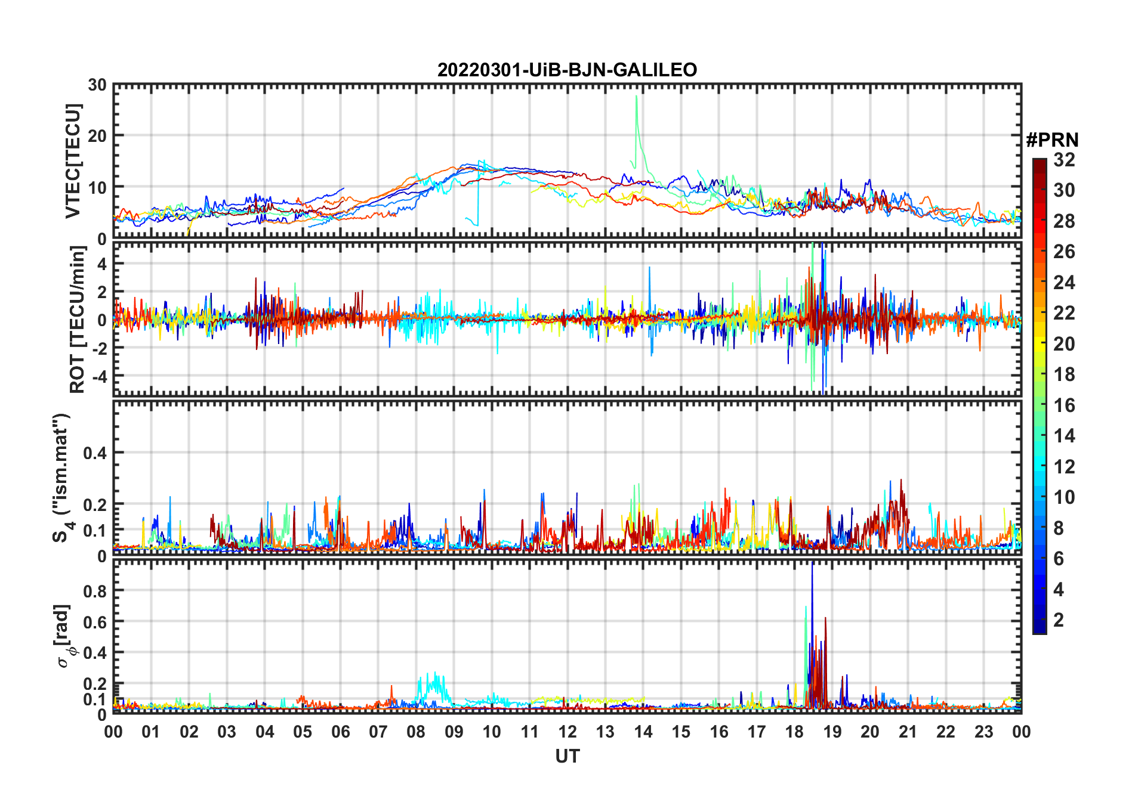Viewport: 1135px width, 793px height.
Task: Click the UT x-axis label
Action: point(567,757)
